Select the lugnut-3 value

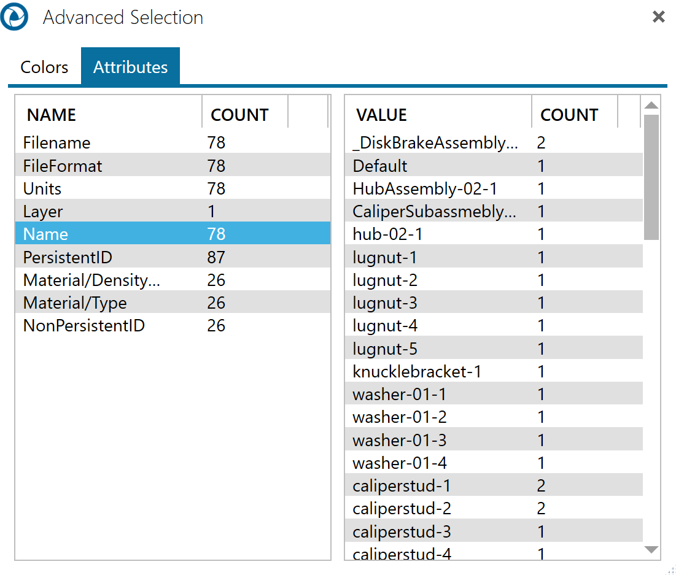385,303
